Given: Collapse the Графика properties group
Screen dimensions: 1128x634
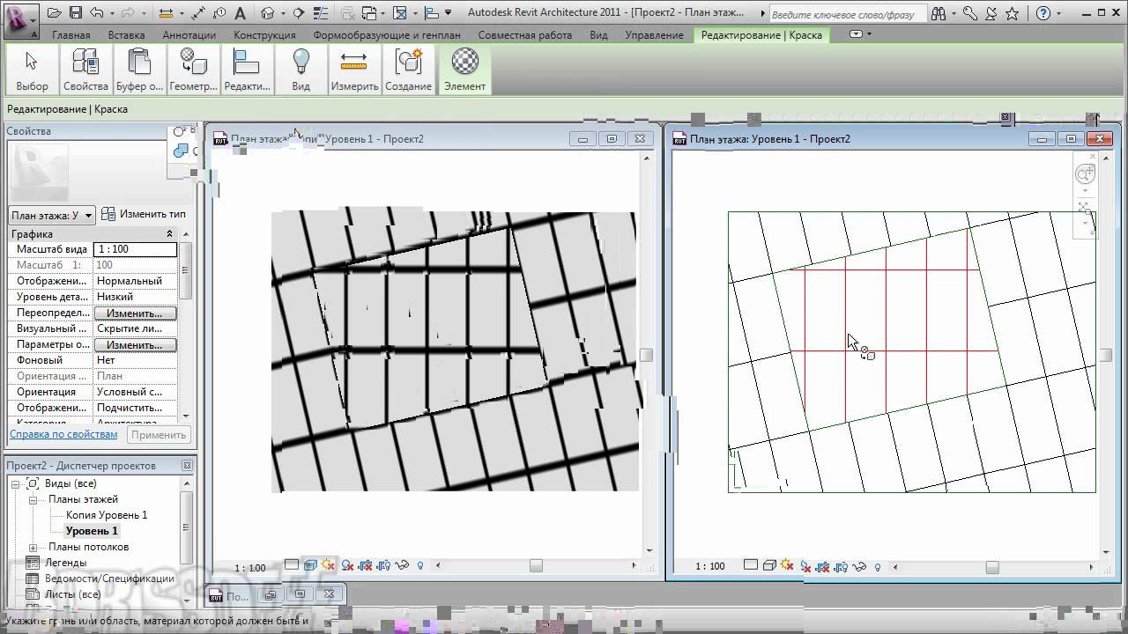Looking at the screenshot, I should [170, 234].
